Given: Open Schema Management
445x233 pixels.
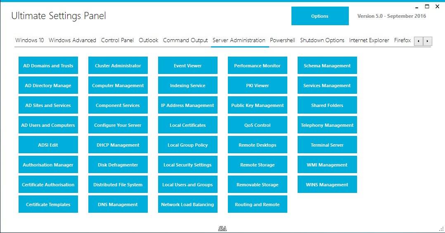Looking at the screenshot, I should (x=327, y=65).
